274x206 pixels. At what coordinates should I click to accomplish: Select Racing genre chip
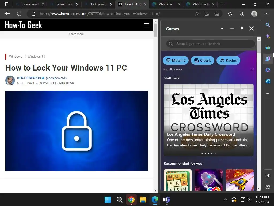(x=229, y=60)
